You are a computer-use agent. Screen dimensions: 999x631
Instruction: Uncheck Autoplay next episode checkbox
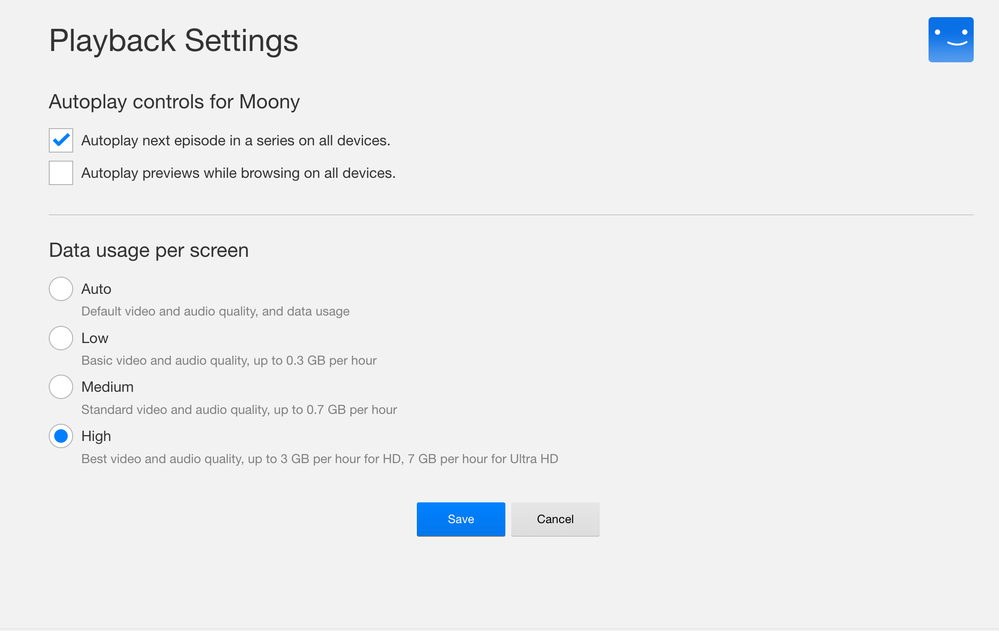tap(61, 140)
